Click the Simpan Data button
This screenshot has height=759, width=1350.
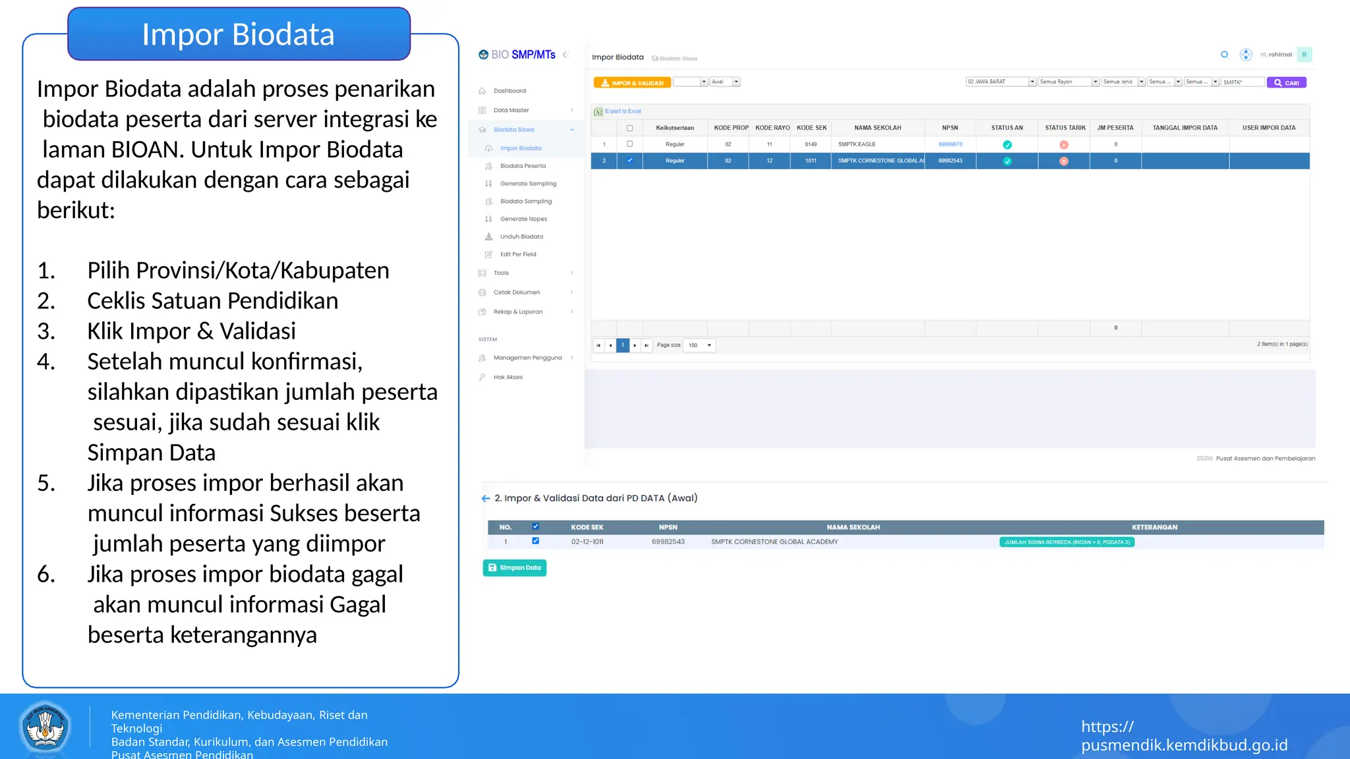(x=514, y=568)
